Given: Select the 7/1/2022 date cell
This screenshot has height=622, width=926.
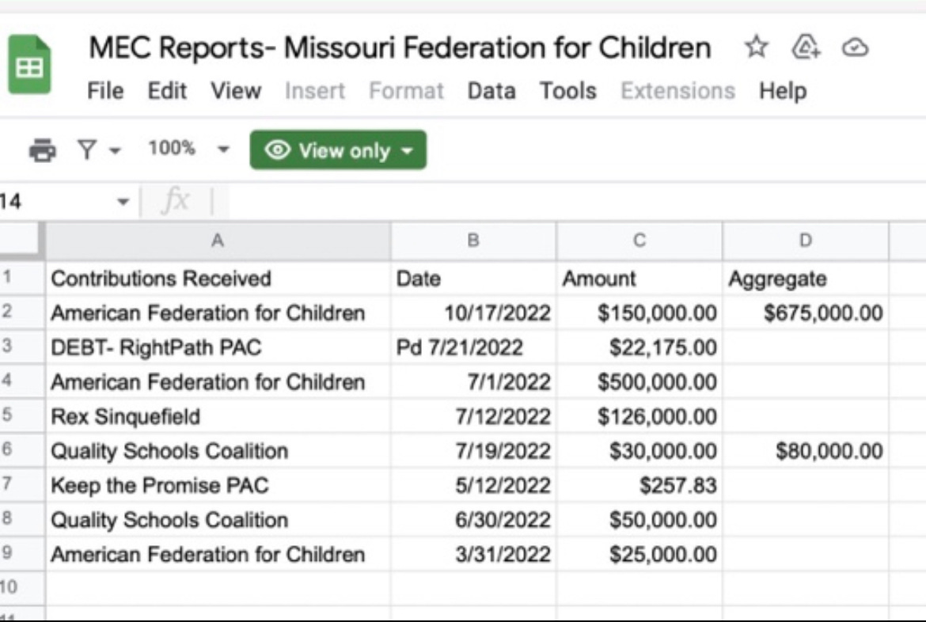Looking at the screenshot, I should click(473, 381).
